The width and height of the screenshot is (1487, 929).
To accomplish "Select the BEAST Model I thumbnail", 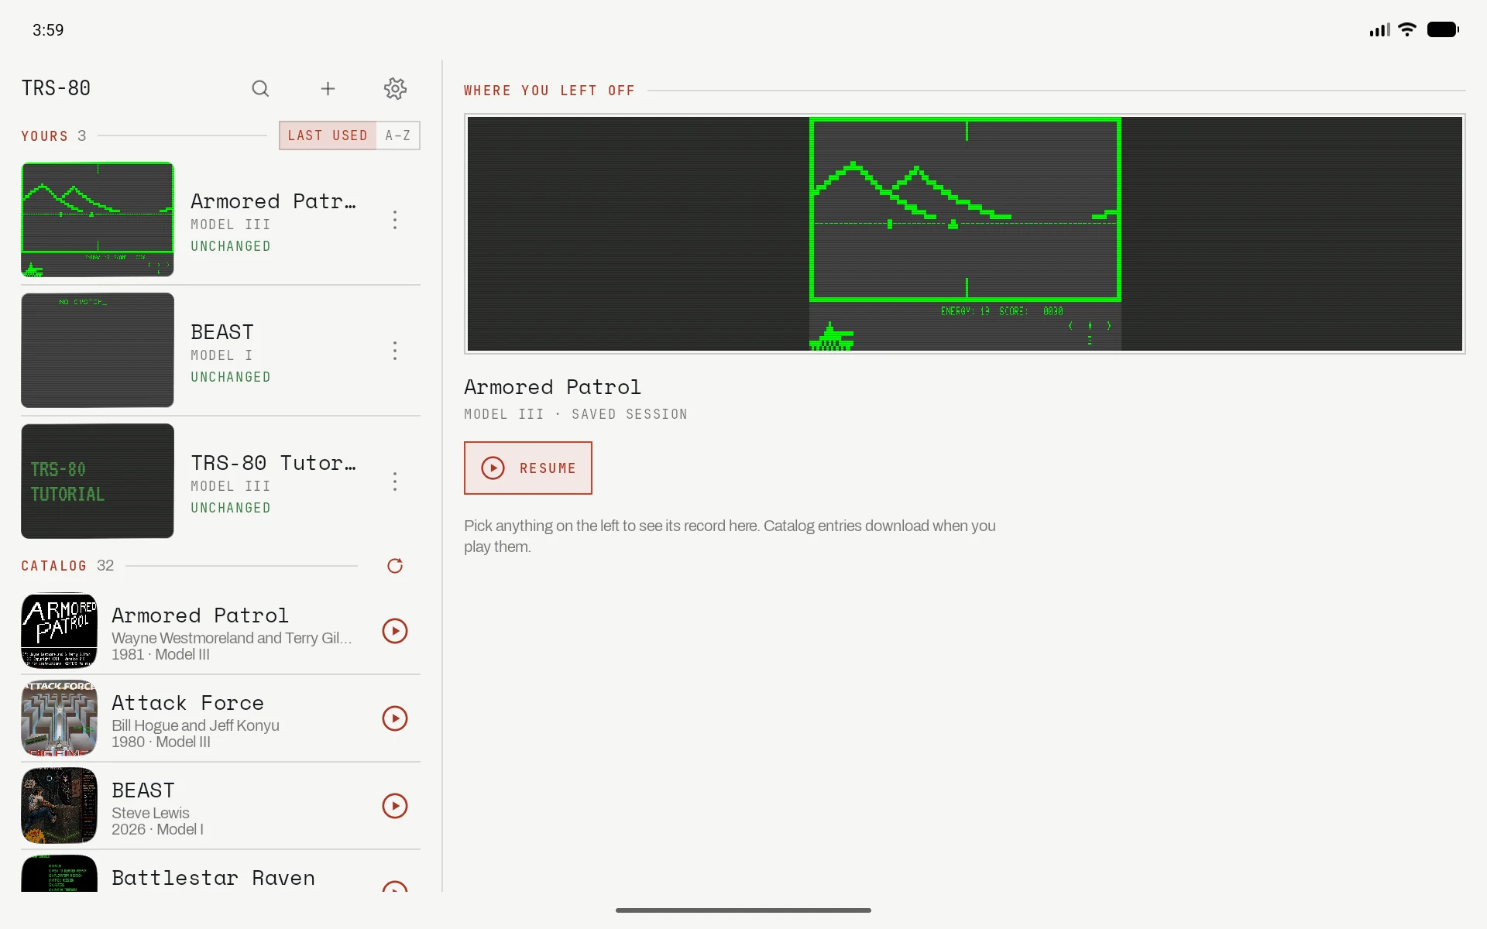I will pos(98,350).
